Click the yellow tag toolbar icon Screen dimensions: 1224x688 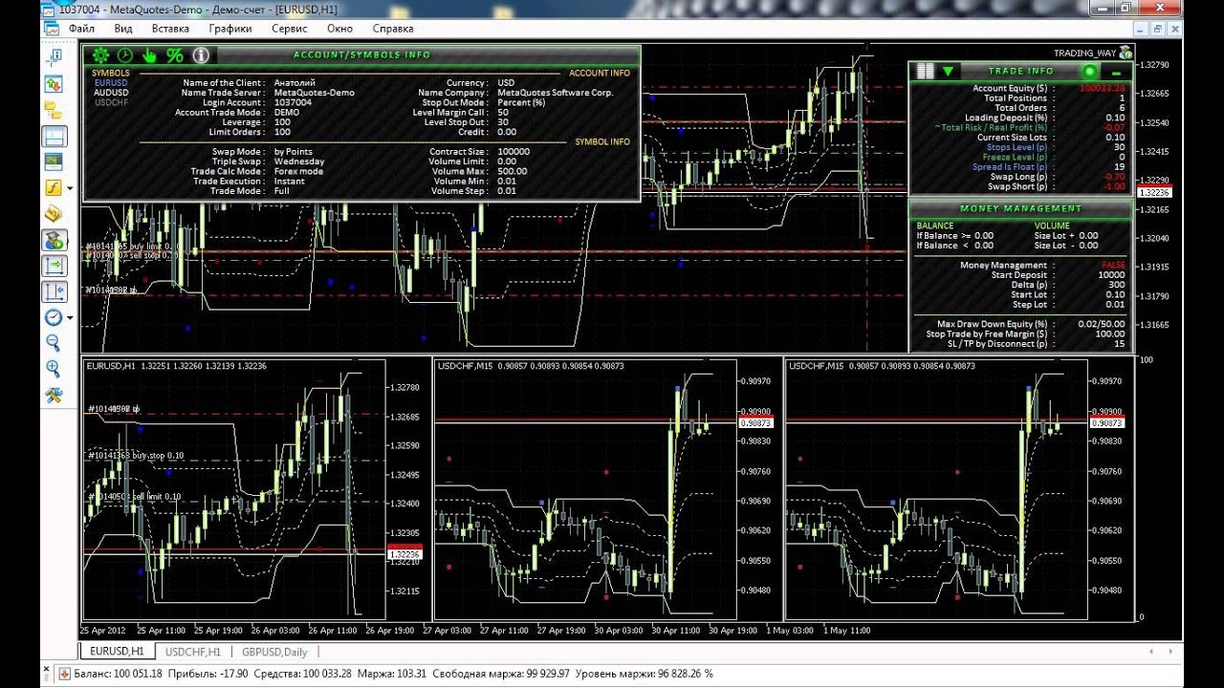[x=55, y=214]
